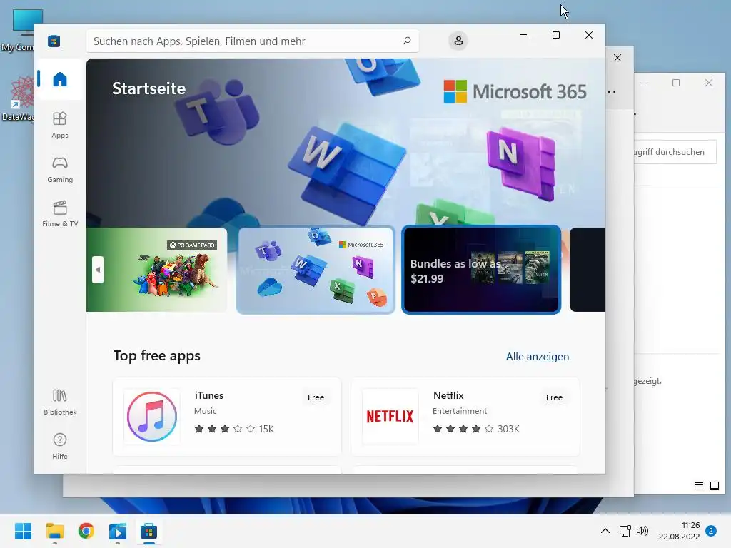This screenshot has width=731, height=548.
Task: Click the volume speaker tray icon
Action: click(x=642, y=531)
